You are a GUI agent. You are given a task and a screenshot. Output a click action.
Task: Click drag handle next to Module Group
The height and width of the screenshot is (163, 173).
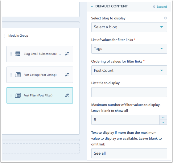[x=5, y=36]
